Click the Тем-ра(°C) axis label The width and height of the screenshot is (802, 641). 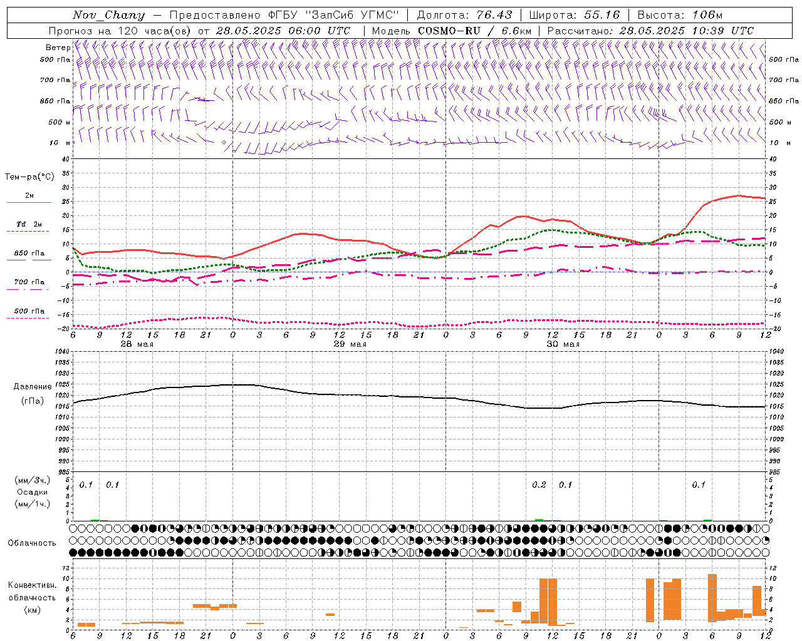point(29,177)
